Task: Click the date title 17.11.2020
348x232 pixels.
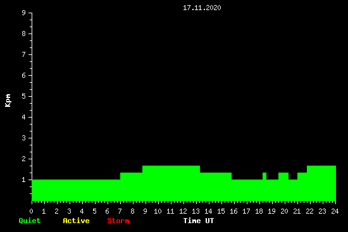Action: click(202, 8)
